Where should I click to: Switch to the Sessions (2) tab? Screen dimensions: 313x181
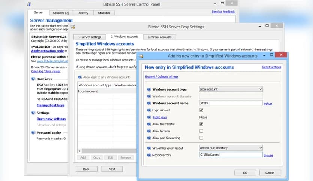coord(61,13)
